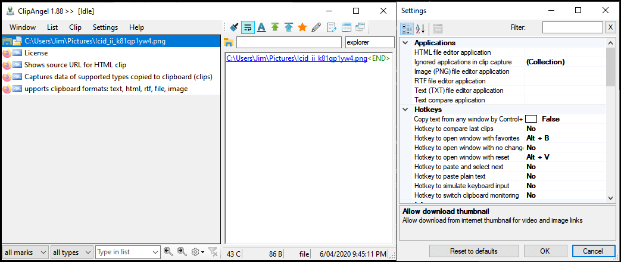Select 'upports clipboard formats' clip
This screenshot has height=262, width=621.
click(111, 89)
